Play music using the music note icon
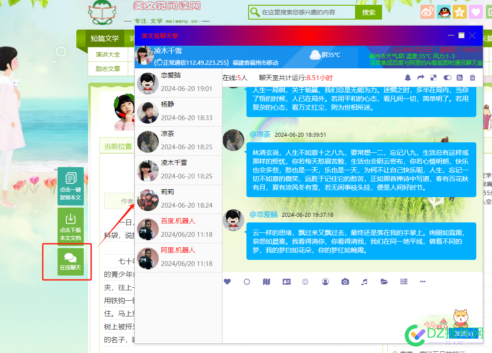Screen dimensions: 492x353 click(364, 282)
